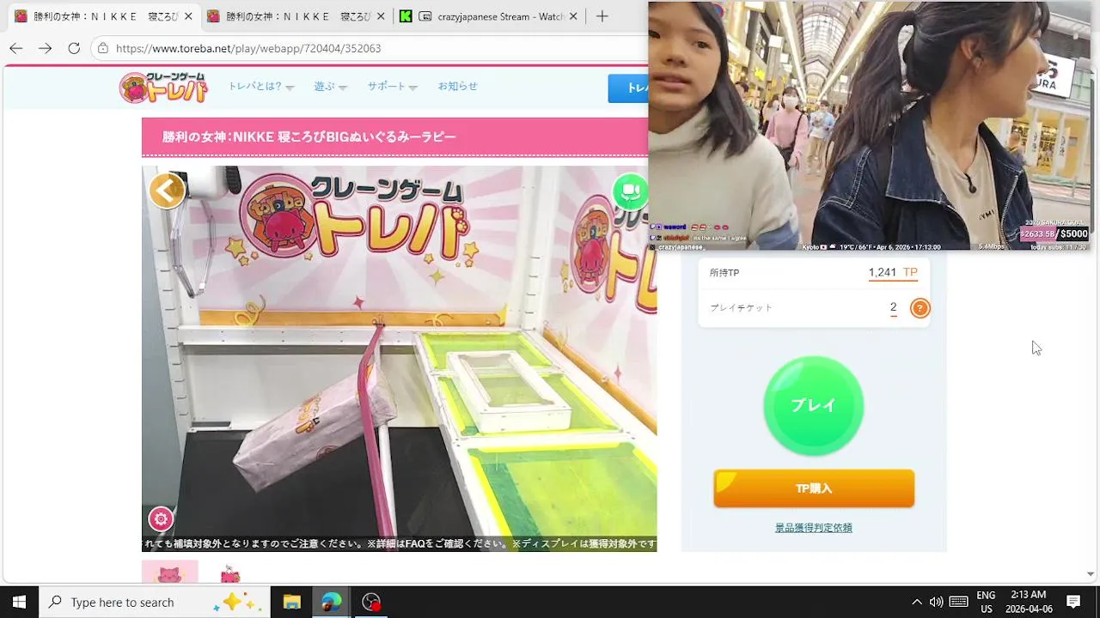Switch camera view with green camera icon
1100x618 pixels.
(630, 191)
